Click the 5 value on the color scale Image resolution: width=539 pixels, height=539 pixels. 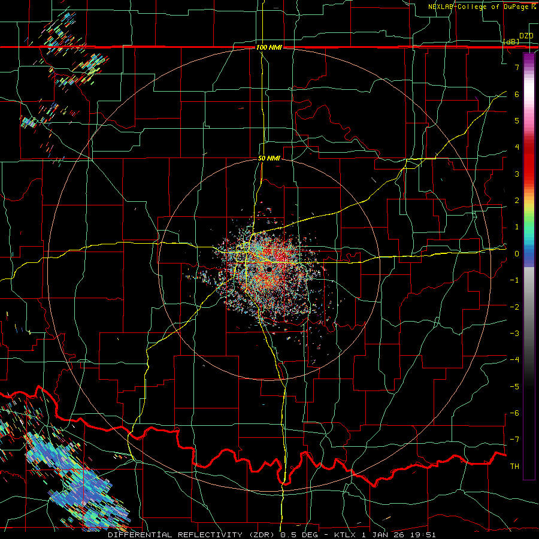point(517,120)
